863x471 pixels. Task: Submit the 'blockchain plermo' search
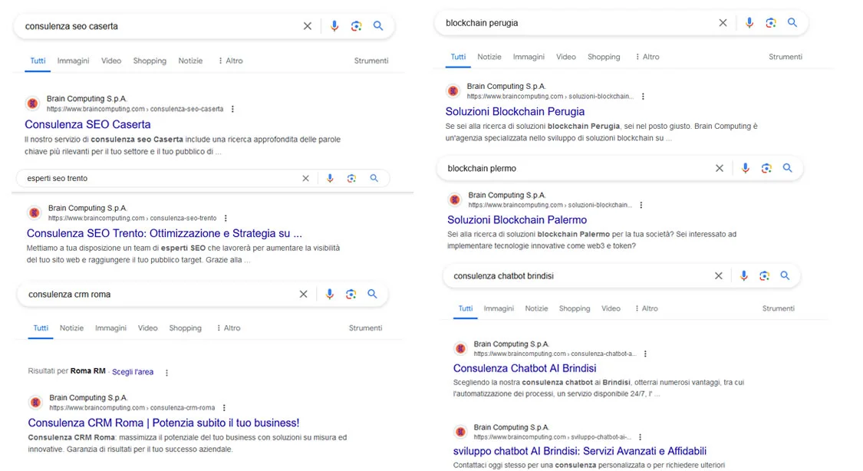point(788,168)
